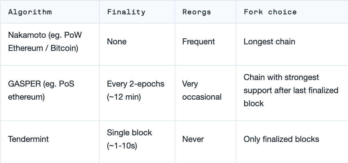Click the 'Longest chain' cell
The height and width of the screenshot is (163, 348).
(x=269, y=42)
